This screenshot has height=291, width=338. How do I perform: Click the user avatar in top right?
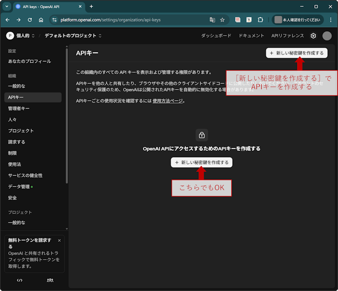point(327,36)
